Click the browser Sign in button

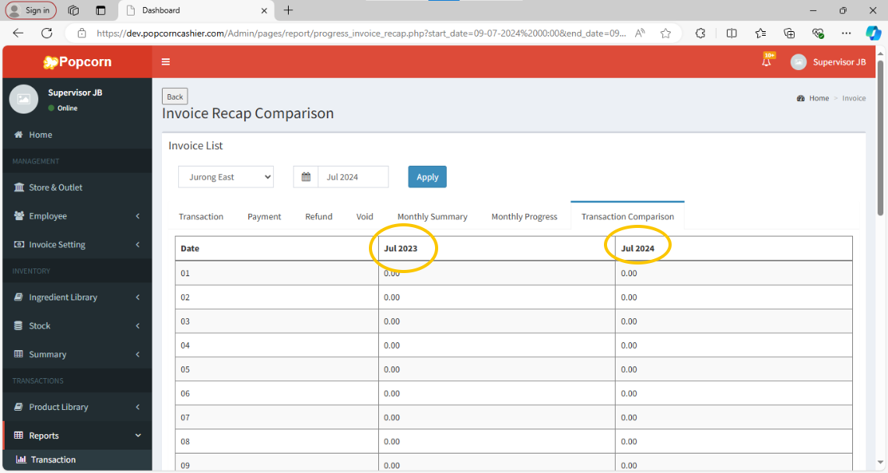coord(30,10)
